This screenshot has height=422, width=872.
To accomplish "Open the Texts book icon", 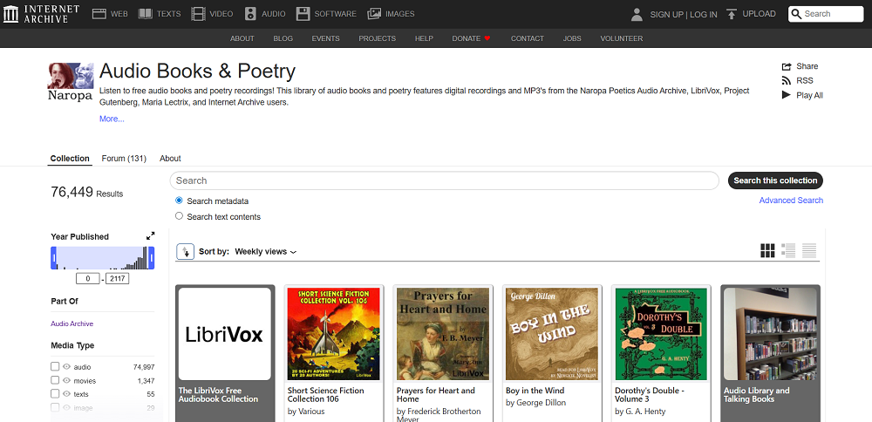I will pos(145,14).
